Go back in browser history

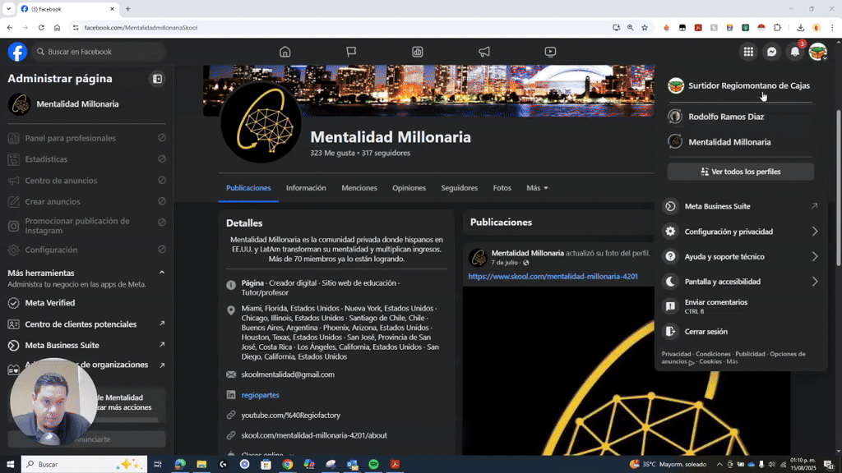[x=10, y=27]
